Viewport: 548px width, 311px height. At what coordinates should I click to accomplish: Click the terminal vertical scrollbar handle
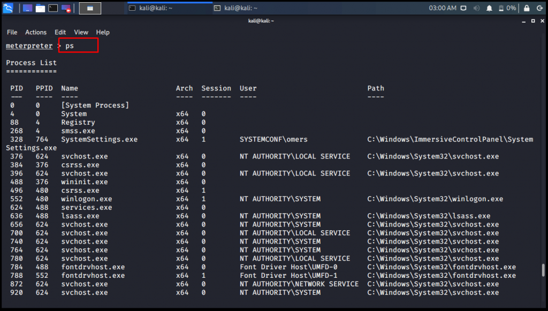[544, 269]
